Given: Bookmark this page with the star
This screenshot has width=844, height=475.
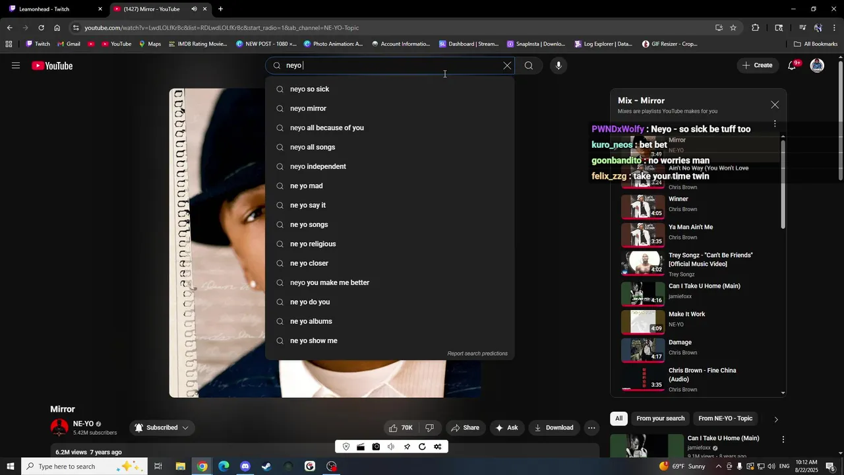Looking at the screenshot, I should coord(733,28).
